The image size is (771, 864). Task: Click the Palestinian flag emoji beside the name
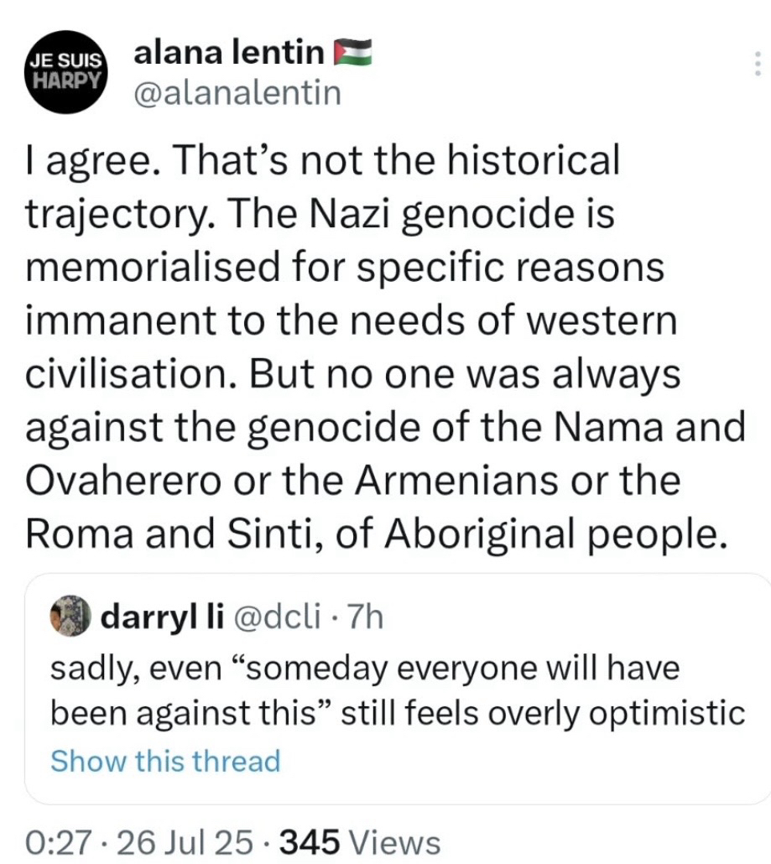point(352,54)
